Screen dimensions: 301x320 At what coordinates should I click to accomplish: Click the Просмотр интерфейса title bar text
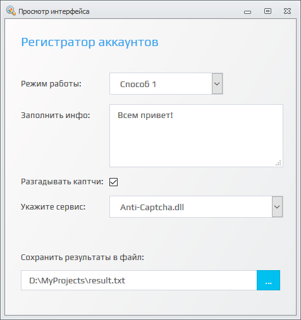[54, 11]
